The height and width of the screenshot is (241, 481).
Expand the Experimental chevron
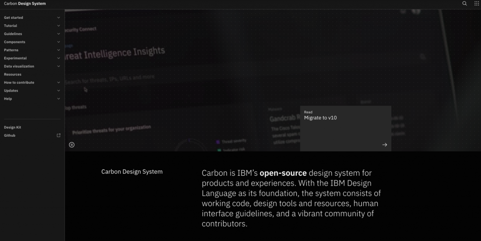[x=59, y=58]
